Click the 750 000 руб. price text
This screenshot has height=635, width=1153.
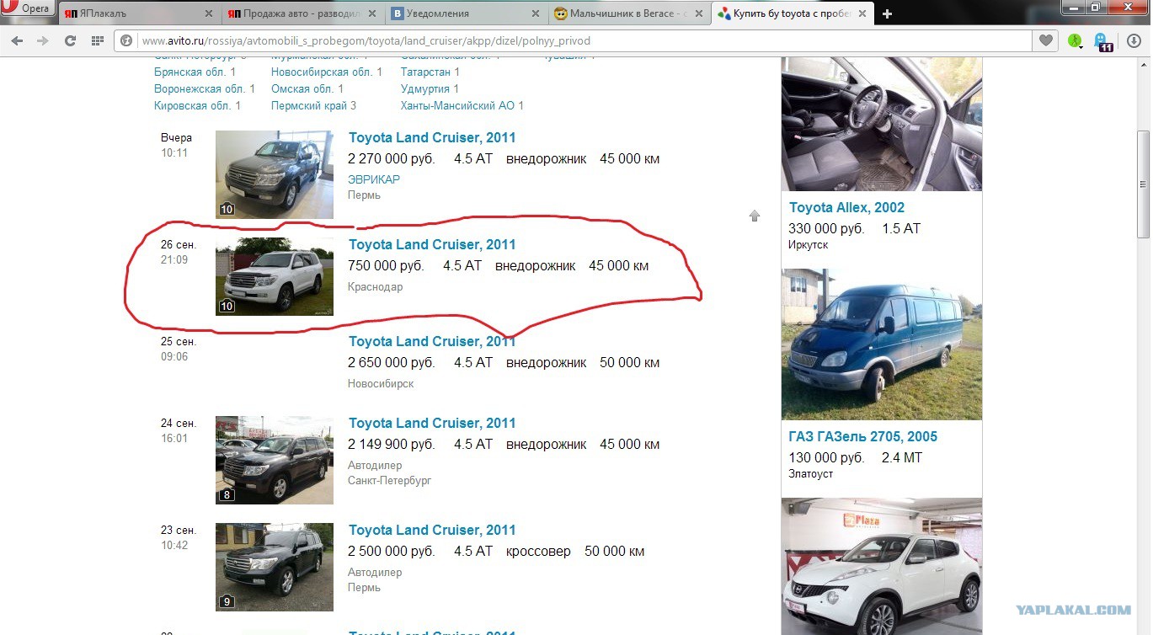pyautogui.click(x=386, y=266)
